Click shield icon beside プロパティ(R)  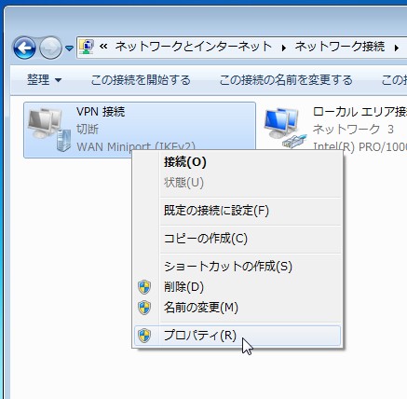(144, 336)
